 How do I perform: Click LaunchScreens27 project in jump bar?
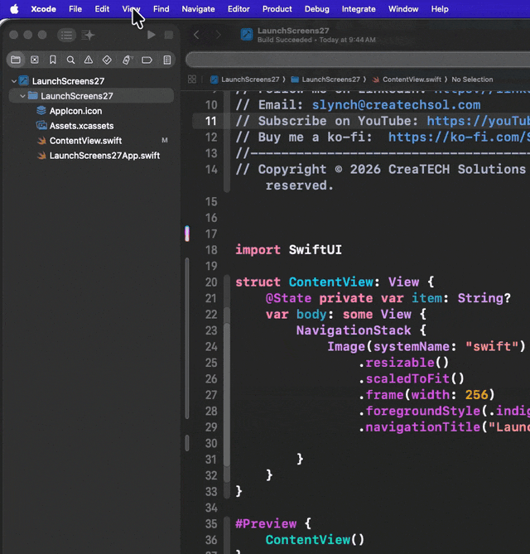coord(245,79)
